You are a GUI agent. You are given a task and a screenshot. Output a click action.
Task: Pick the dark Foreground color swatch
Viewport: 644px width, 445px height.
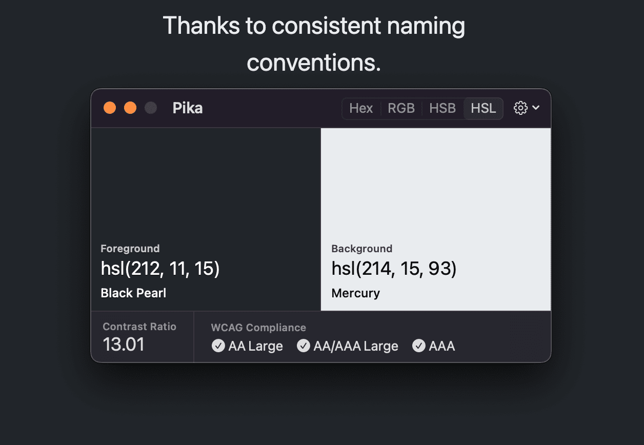pos(206,185)
